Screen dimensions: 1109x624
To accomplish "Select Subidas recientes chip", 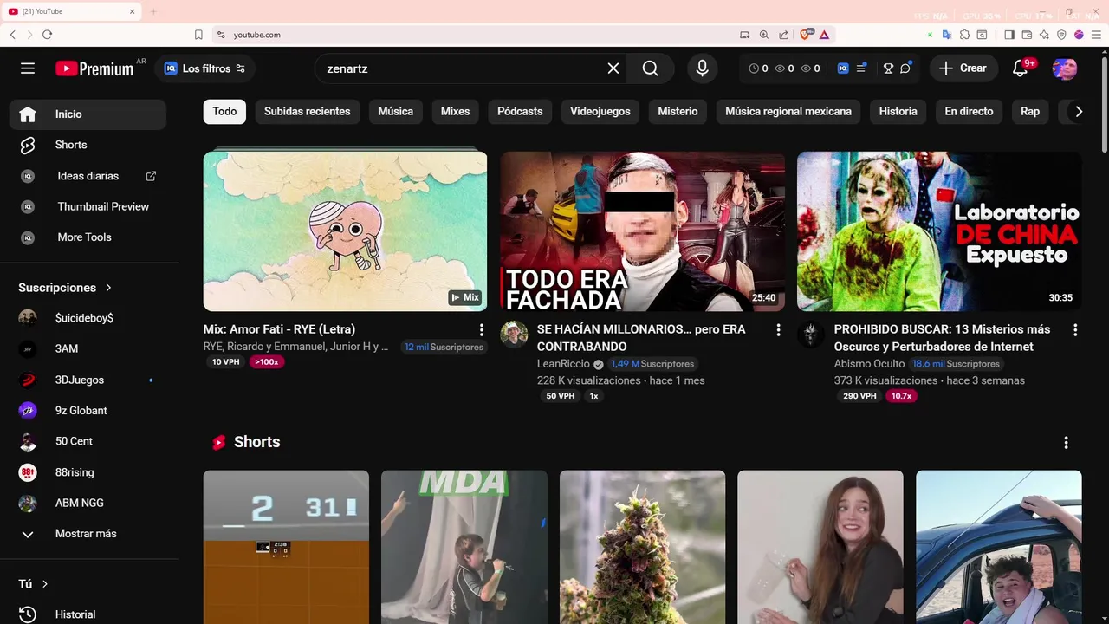I will (x=307, y=111).
